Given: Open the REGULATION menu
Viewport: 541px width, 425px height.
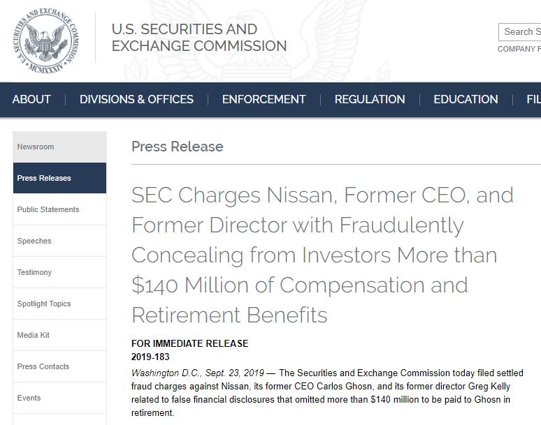Looking at the screenshot, I should click(x=370, y=100).
